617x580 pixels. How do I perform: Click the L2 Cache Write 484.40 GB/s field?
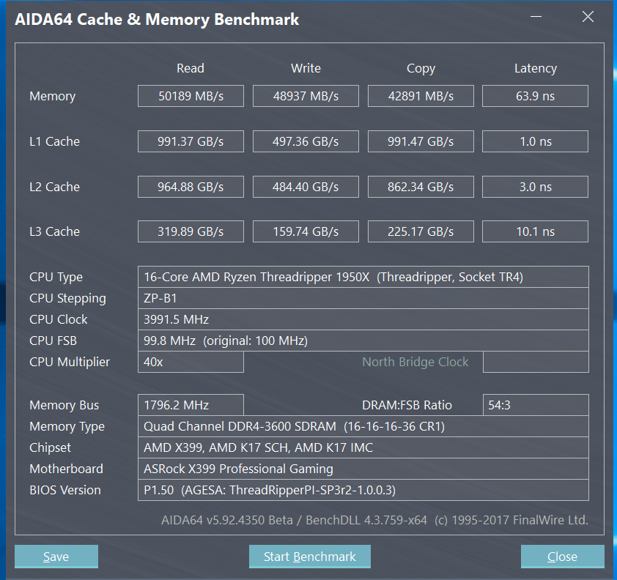click(x=306, y=187)
